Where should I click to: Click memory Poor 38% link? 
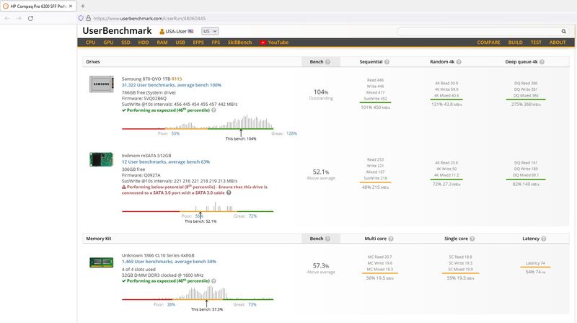171,304
